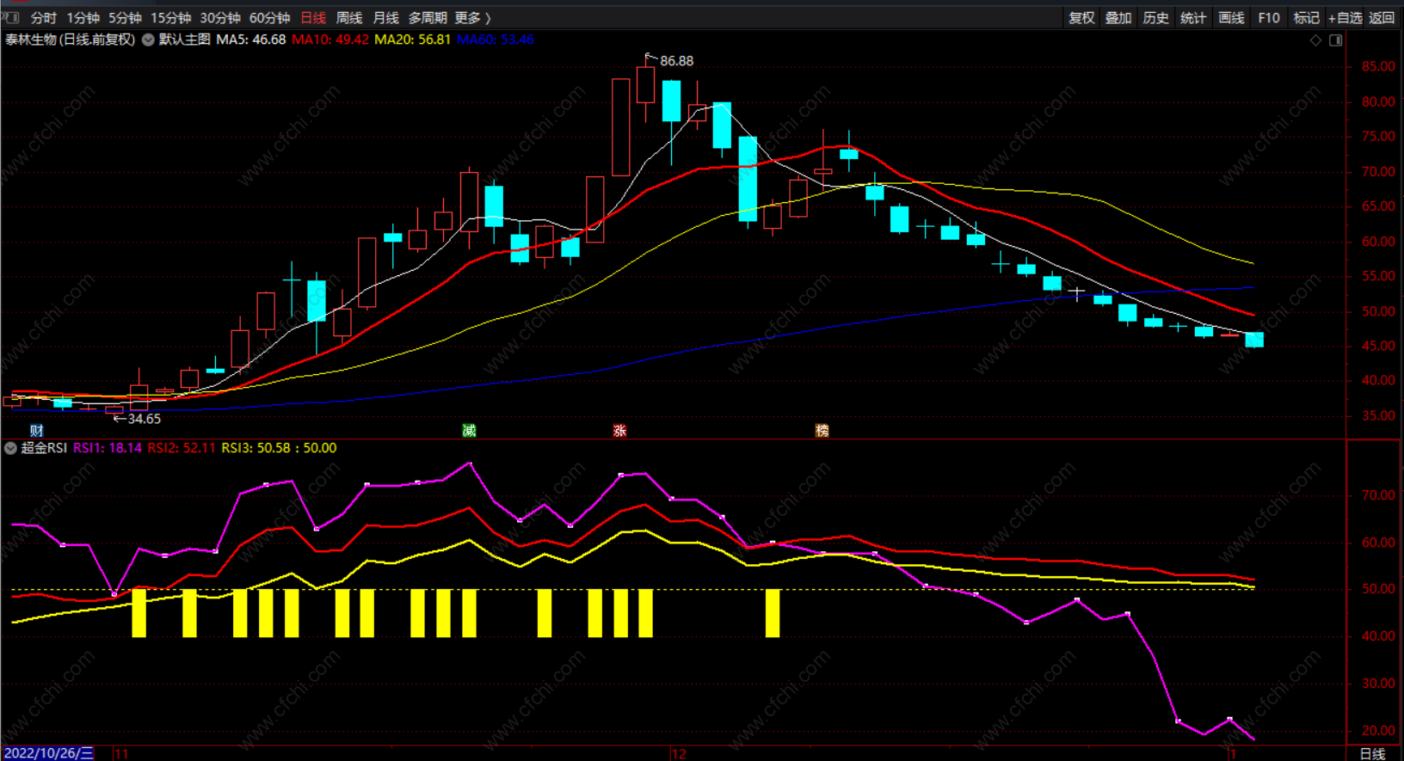
Task: Click the 超金RSI indicator name
Action: coord(44,448)
